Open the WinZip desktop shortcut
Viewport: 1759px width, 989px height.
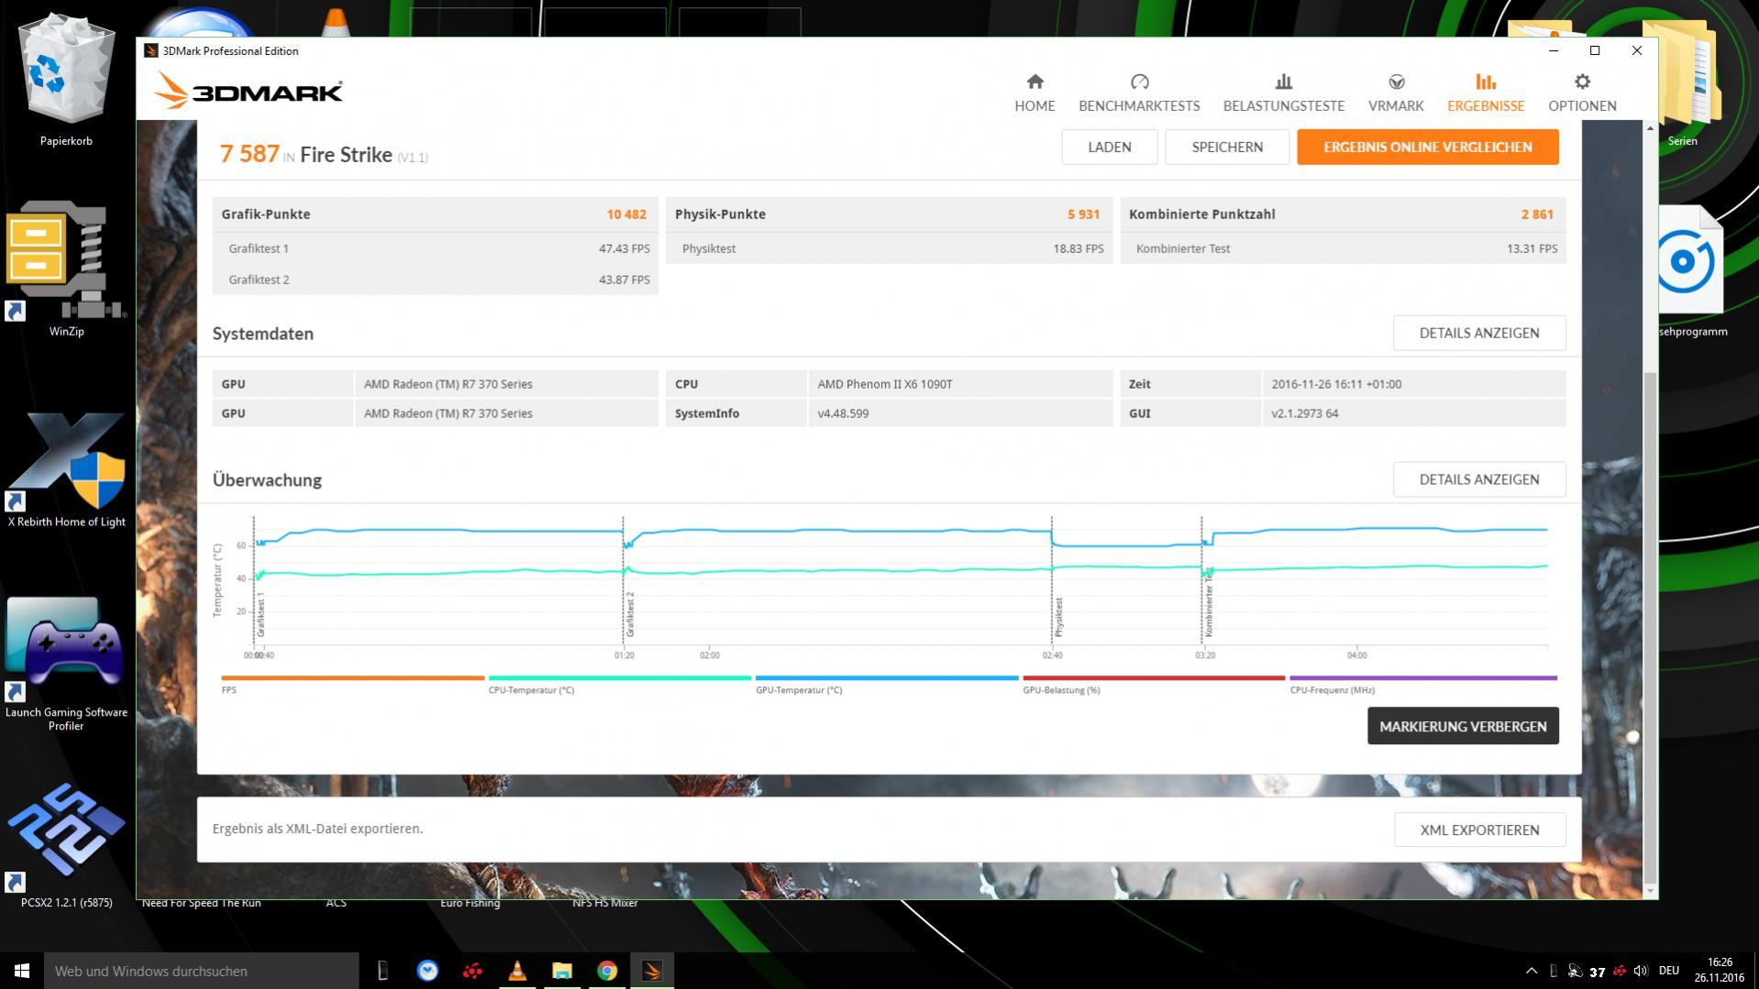click(66, 270)
